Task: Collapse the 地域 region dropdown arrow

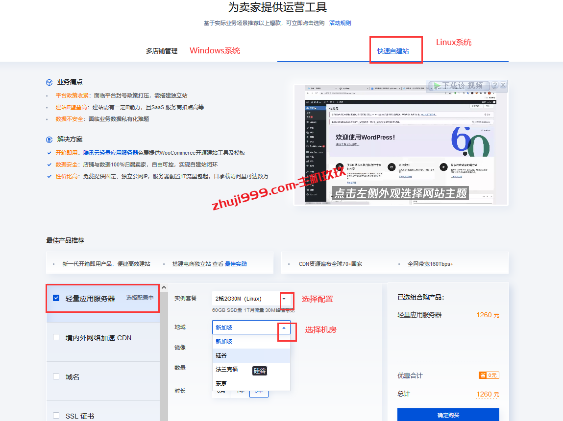Action: 284,328
